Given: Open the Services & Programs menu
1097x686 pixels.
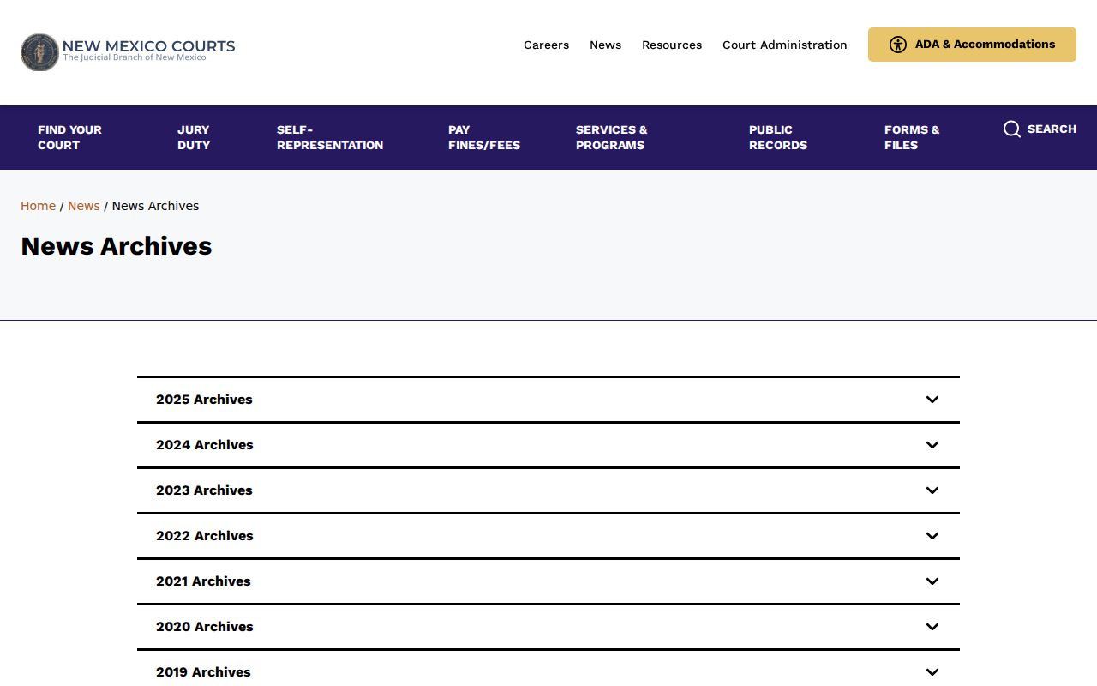Looking at the screenshot, I should pyautogui.click(x=612, y=137).
